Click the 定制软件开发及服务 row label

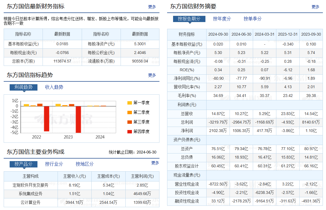pos(31,185)
